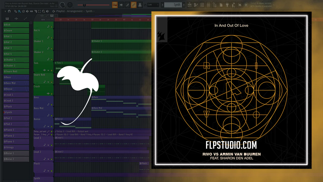Open the Playlist view icon
The image size is (323, 182).
coord(190,5)
